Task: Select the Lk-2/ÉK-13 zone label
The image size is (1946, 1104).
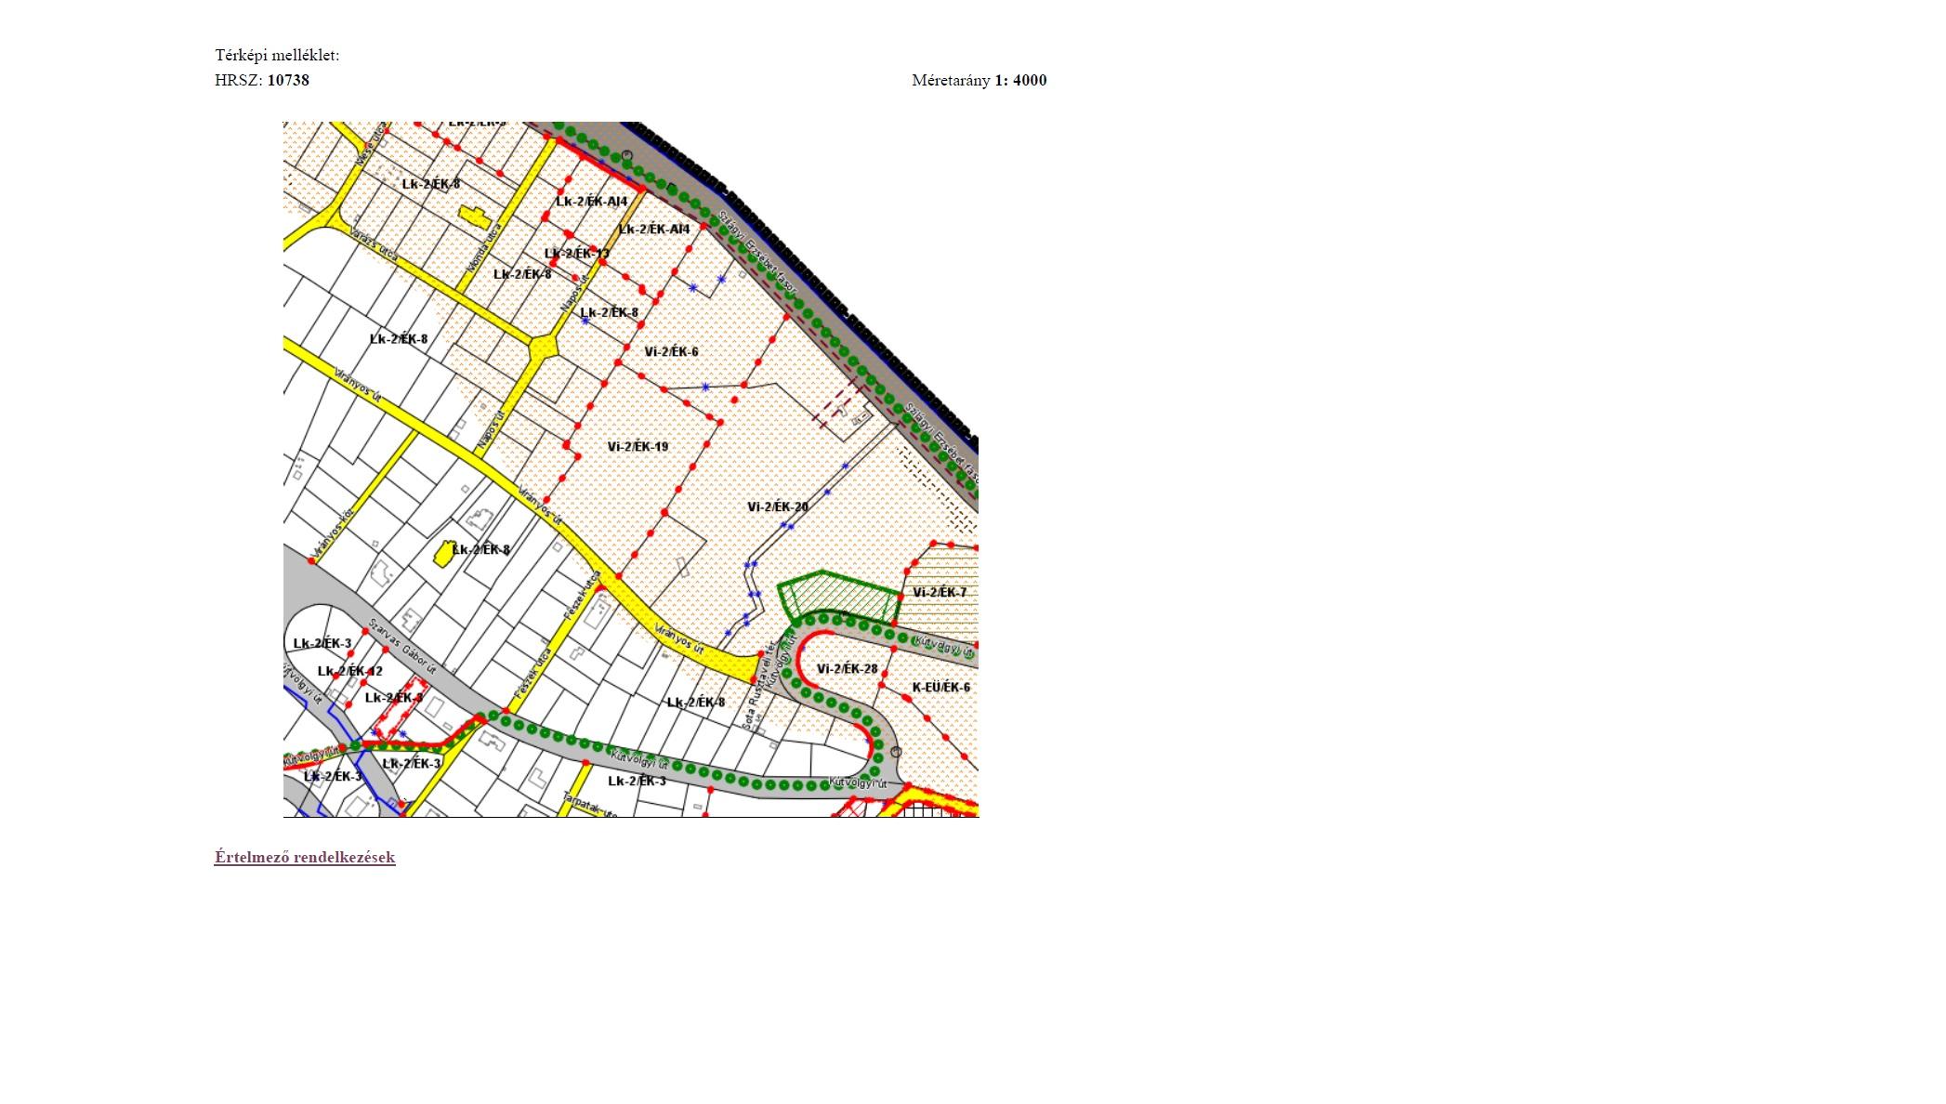Action: click(577, 254)
